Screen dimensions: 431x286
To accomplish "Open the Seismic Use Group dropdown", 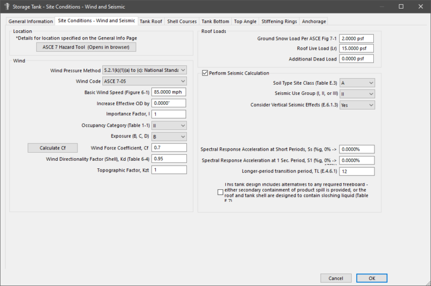I will [x=357, y=94].
